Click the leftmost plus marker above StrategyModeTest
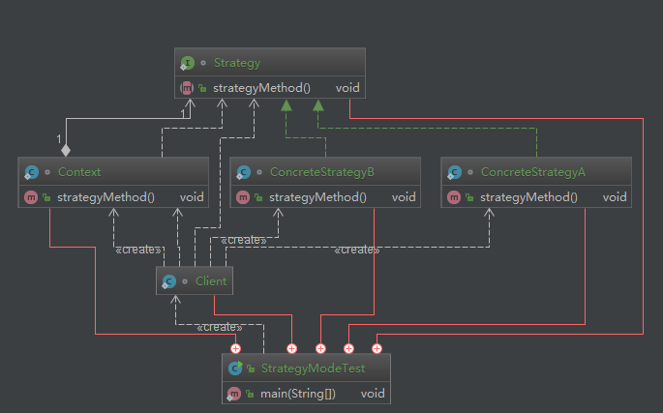 [235, 348]
